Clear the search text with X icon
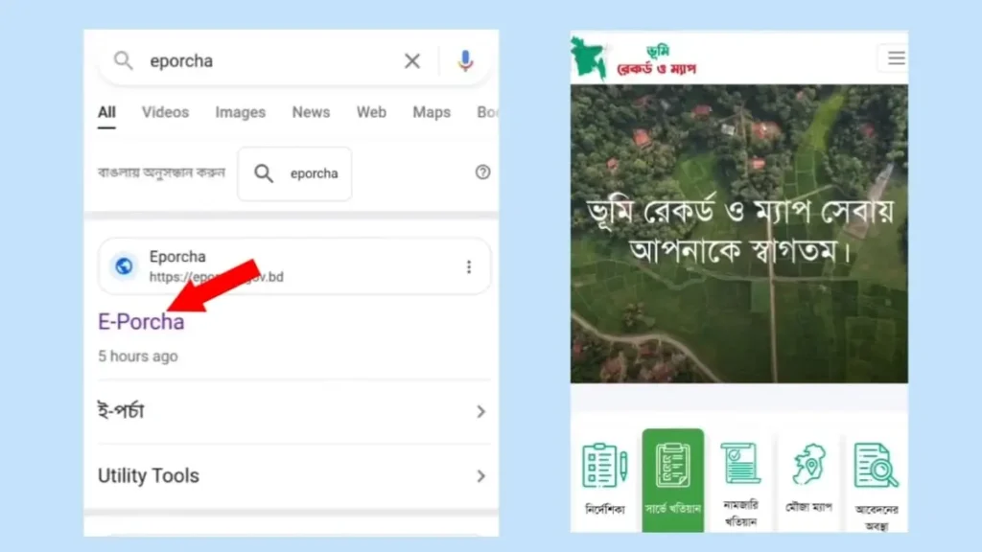This screenshot has height=552, width=982. (x=412, y=61)
